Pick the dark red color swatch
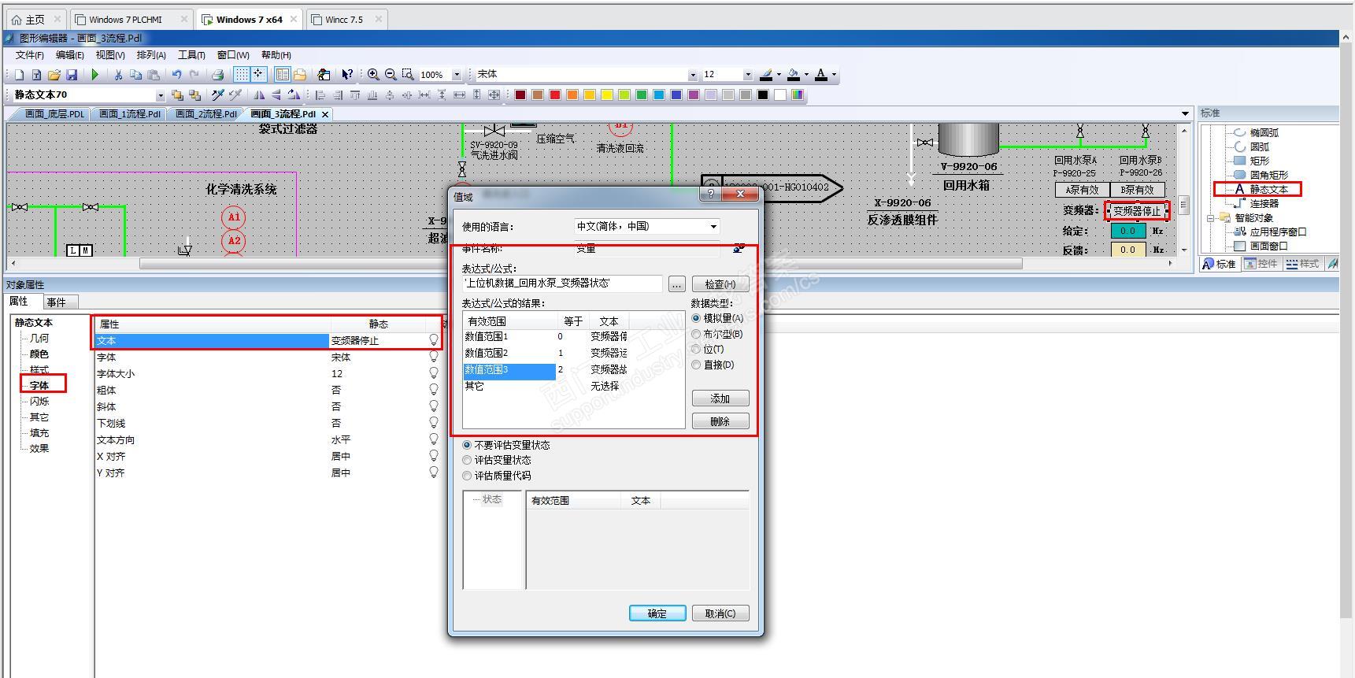Image resolution: width=1355 pixels, height=678 pixels. 520,95
